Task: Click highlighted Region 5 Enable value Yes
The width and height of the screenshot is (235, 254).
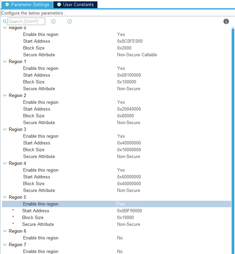Action: coord(121,204)
